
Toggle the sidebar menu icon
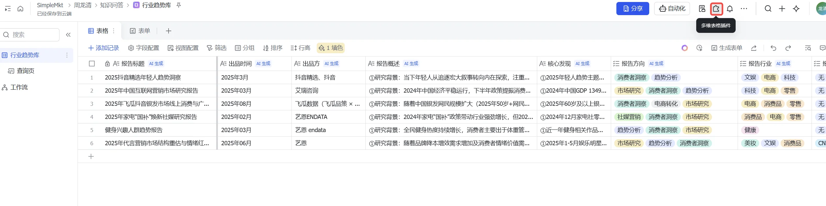click(8, 9)
